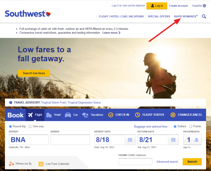This screenshot has width=211, height=171.
Task: Click the Change/Cancel arrows icon
Action: coord(173,115)
